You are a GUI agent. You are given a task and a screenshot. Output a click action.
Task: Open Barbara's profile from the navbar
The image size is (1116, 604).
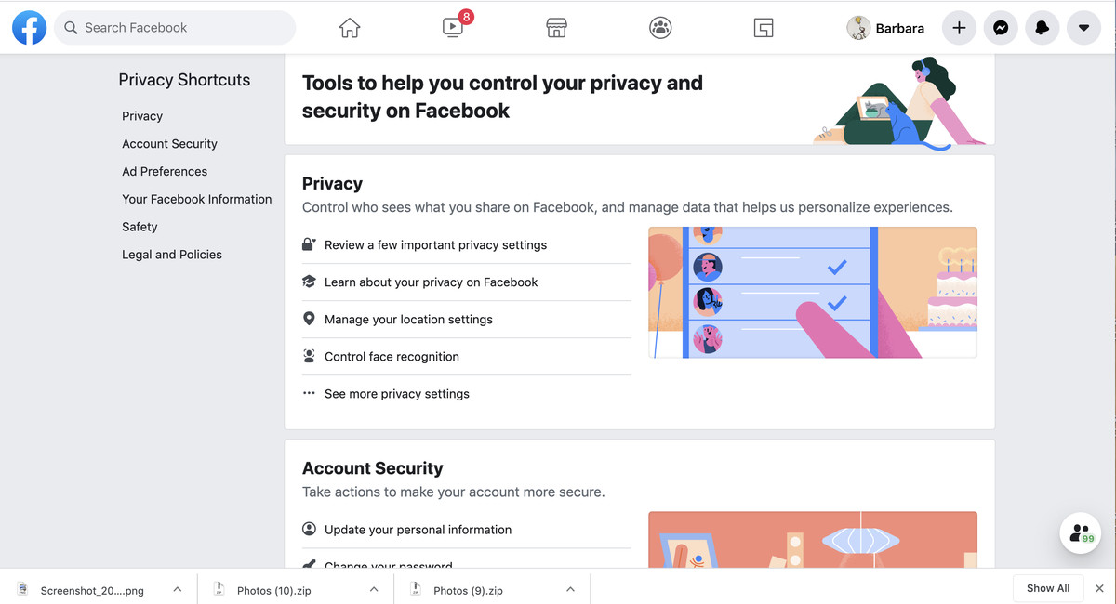pos(885,28)
